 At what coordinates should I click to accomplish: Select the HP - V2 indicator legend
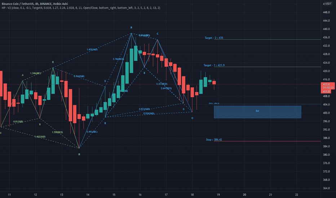coord(81,8)
